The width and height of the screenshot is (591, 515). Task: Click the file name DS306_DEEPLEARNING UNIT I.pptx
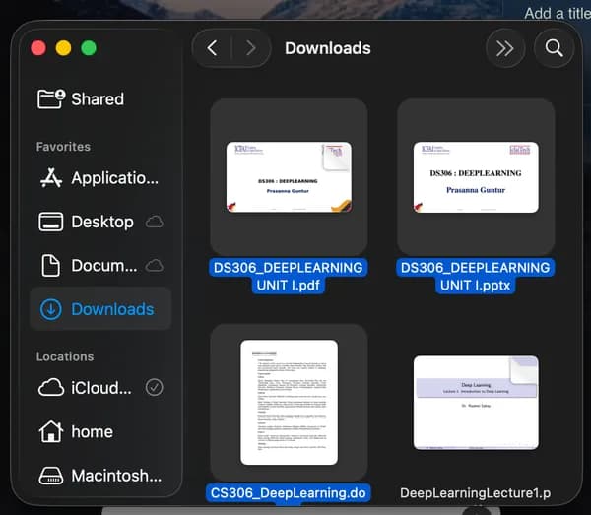click(x=476, y=276)
